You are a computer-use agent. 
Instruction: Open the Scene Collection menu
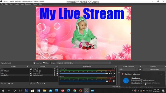[x=26, y=4]
